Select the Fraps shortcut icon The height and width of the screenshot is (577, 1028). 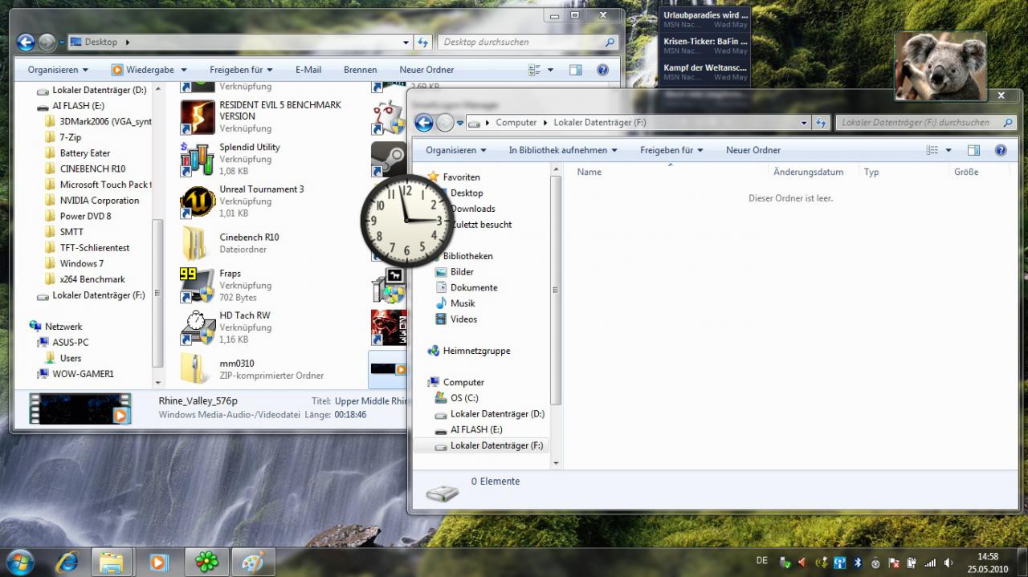pyautogui.click(x=197, y=285)
